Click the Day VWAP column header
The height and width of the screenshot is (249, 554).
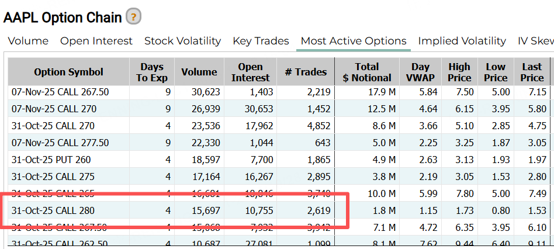420,72
